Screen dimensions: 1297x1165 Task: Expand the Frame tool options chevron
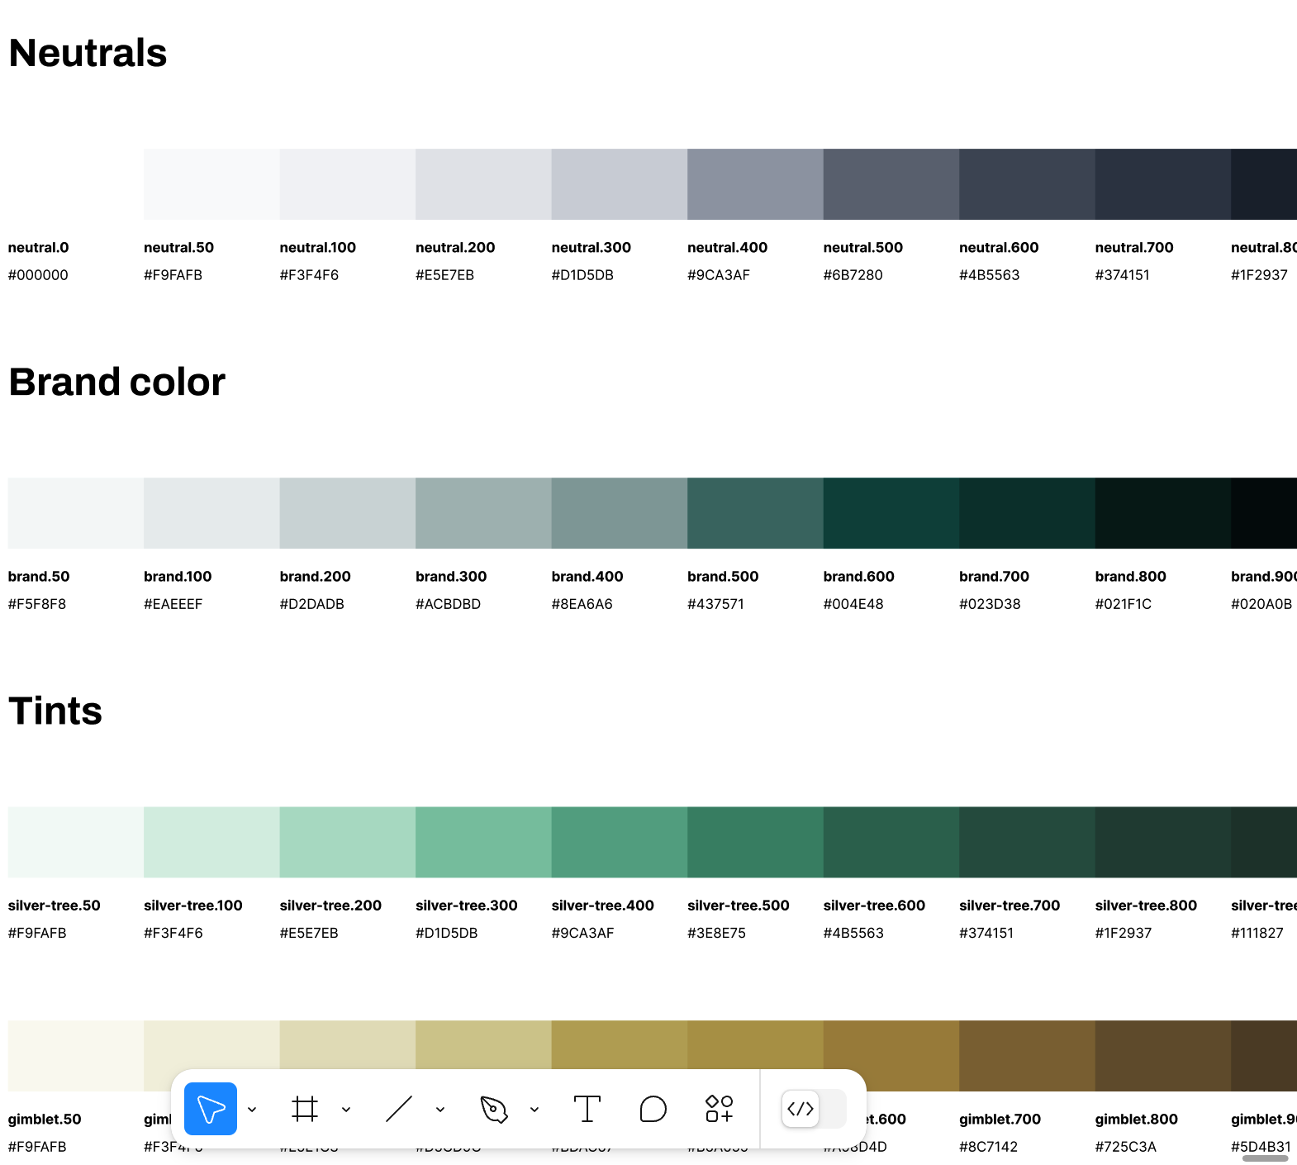point(346,1110)
